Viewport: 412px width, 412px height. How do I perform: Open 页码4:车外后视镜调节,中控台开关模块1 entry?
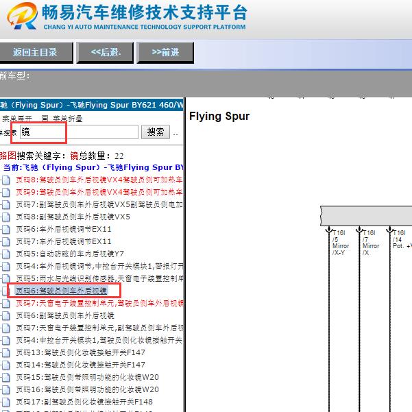point(99,266)
